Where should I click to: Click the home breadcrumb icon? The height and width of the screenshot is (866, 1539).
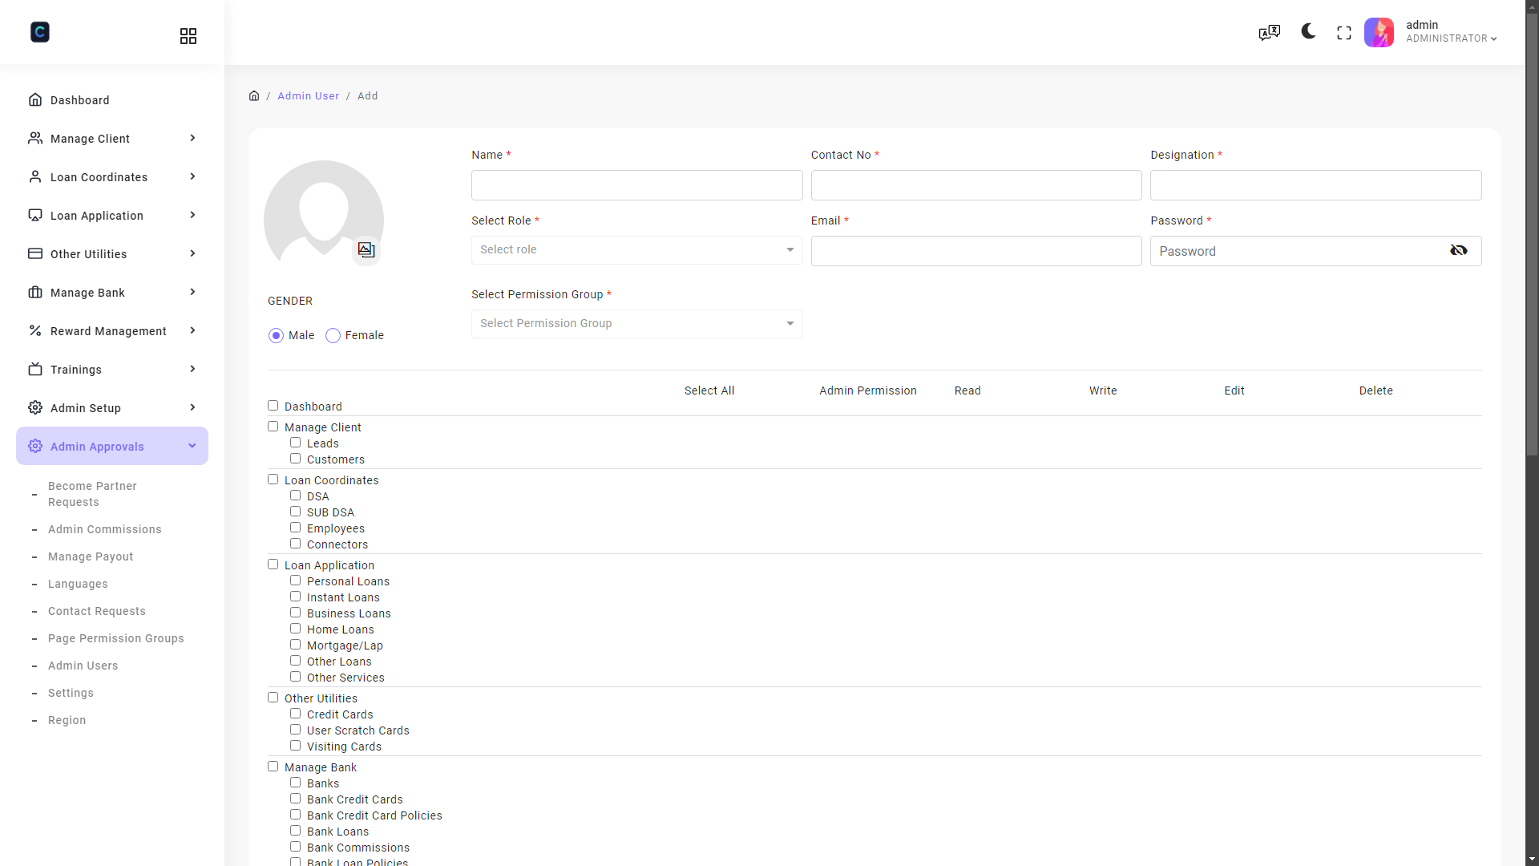[254, 95]
